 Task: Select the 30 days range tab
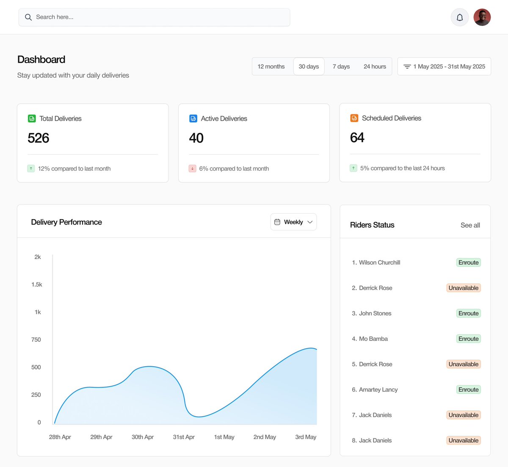pos(309,66)
